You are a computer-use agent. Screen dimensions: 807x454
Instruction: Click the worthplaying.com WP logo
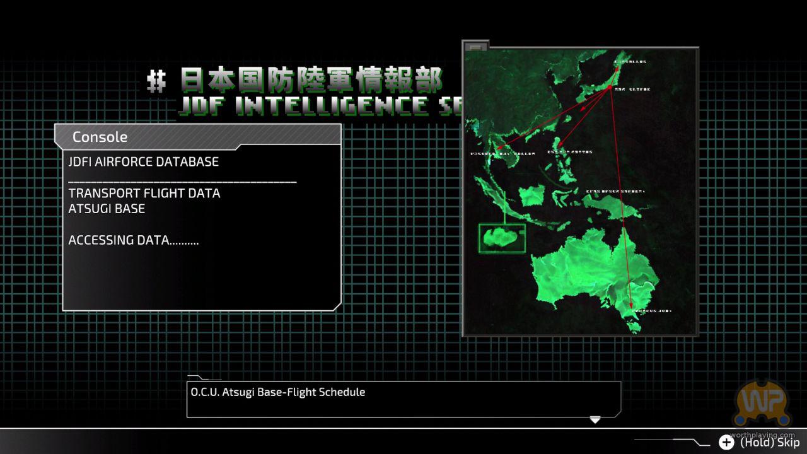(763, 404)
